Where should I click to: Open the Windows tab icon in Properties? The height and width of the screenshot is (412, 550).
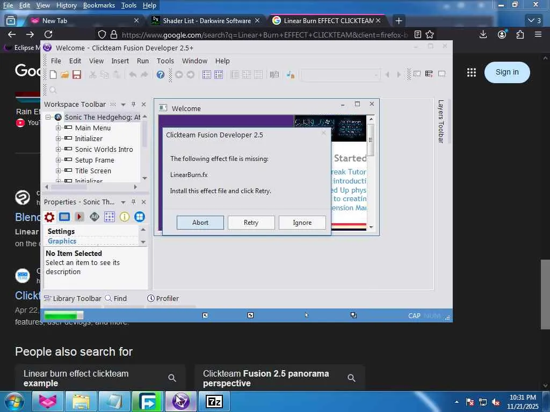139,217
